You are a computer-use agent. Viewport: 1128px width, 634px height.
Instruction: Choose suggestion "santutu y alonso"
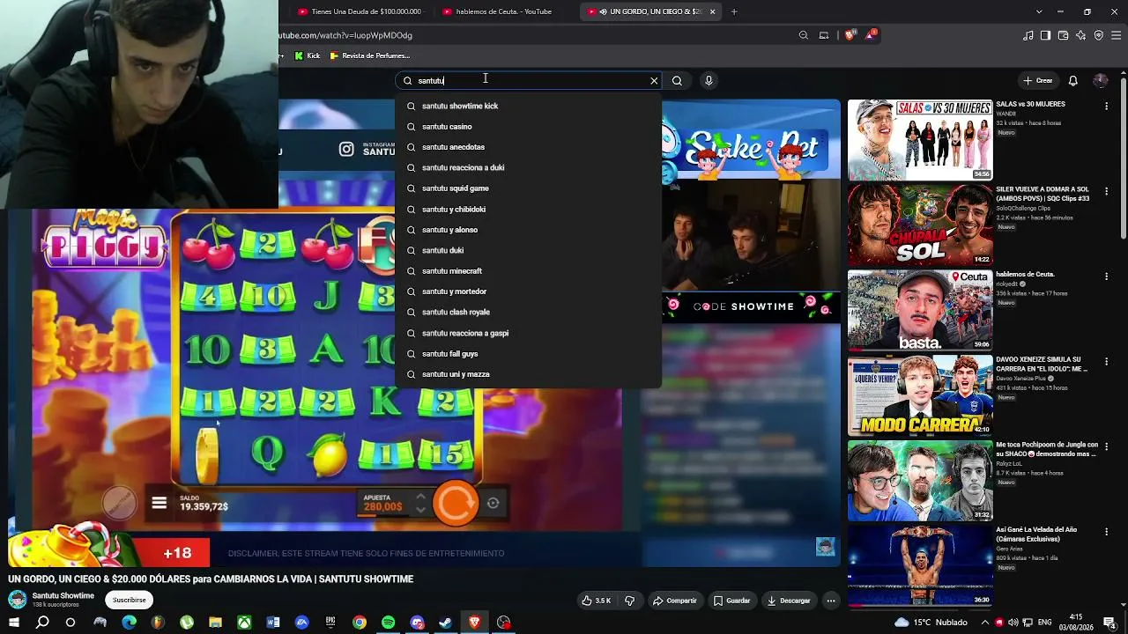(529, 230)
